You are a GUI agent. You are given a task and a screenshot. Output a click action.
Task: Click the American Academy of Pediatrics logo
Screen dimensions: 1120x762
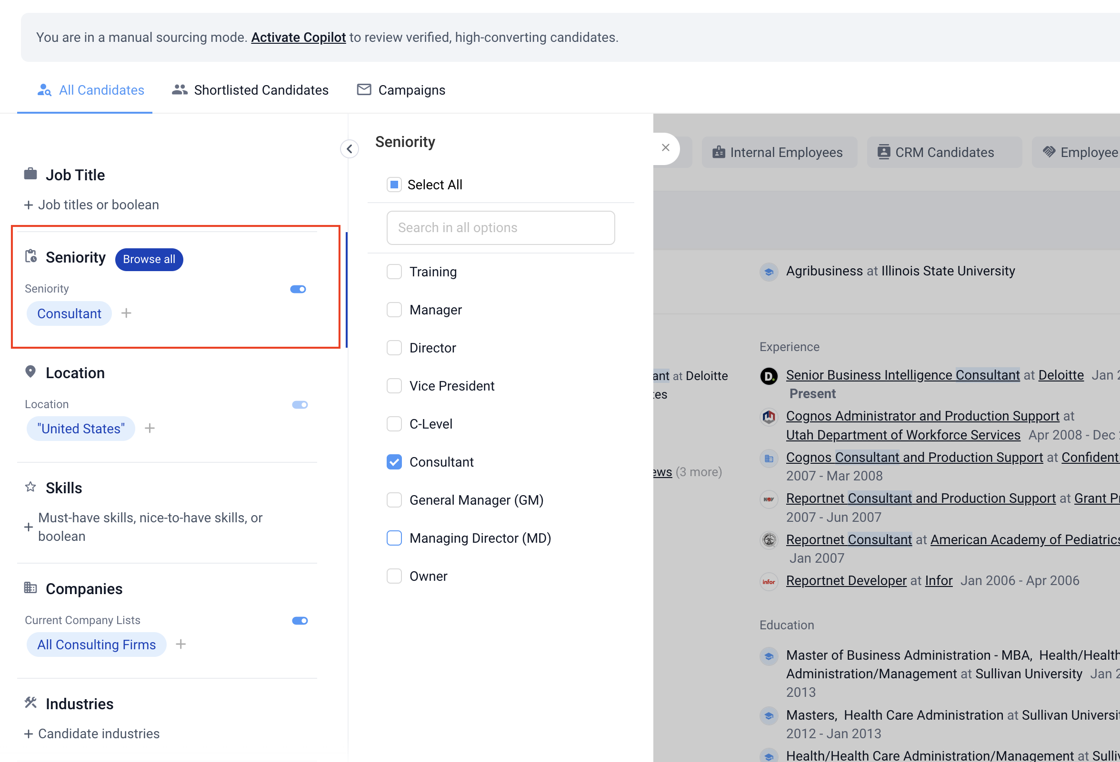point(769,540)
